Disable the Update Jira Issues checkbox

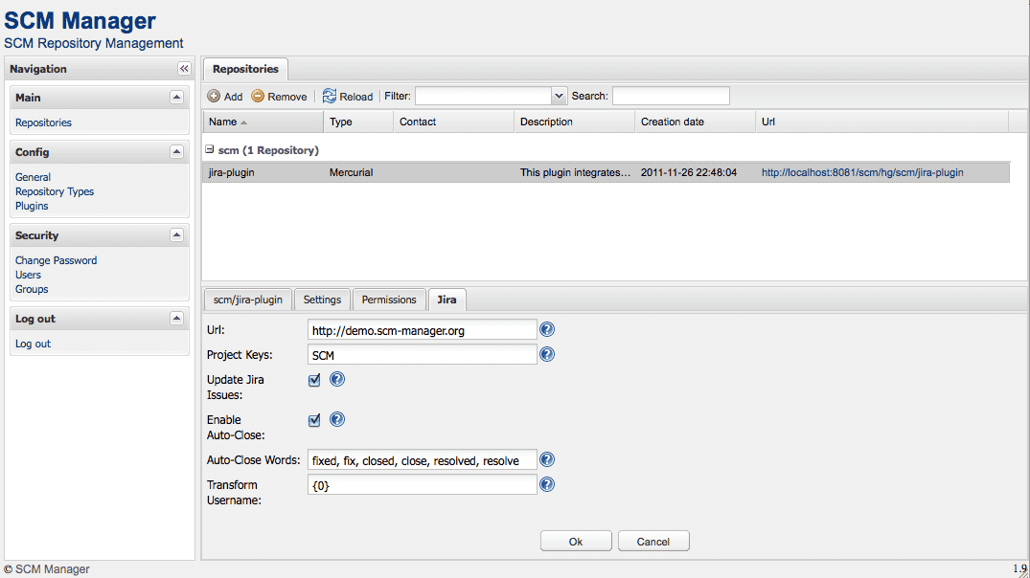(x=314, y=379)
